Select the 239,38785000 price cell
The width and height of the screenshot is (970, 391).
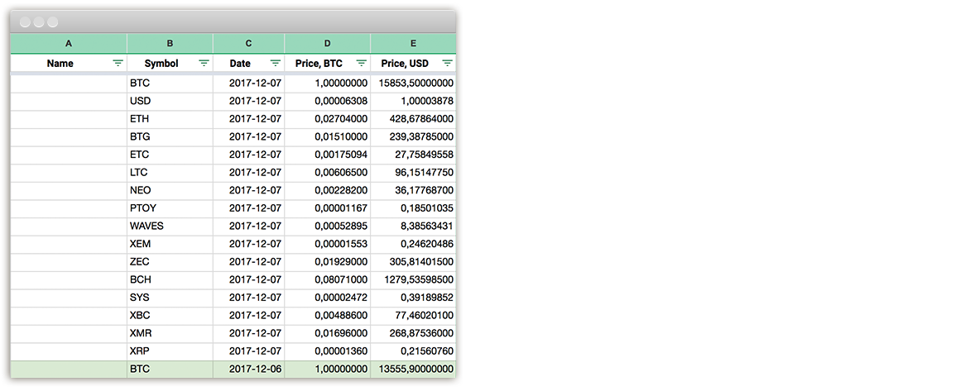tap(413, 136)
